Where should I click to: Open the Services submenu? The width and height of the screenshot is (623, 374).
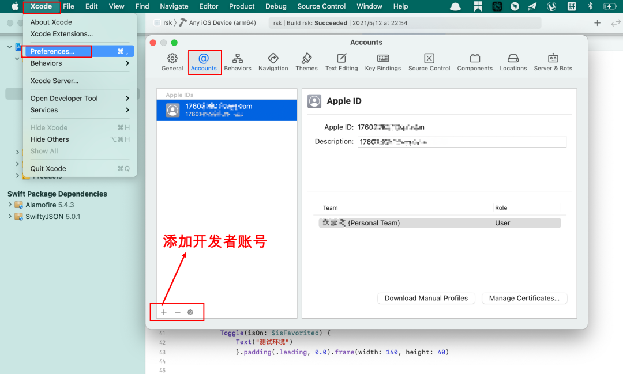click(x=80, y=110)
